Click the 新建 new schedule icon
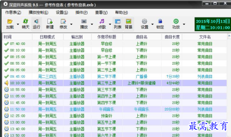Image resolution: width=231 pixels, height=137 pixels. click(50, 22)
